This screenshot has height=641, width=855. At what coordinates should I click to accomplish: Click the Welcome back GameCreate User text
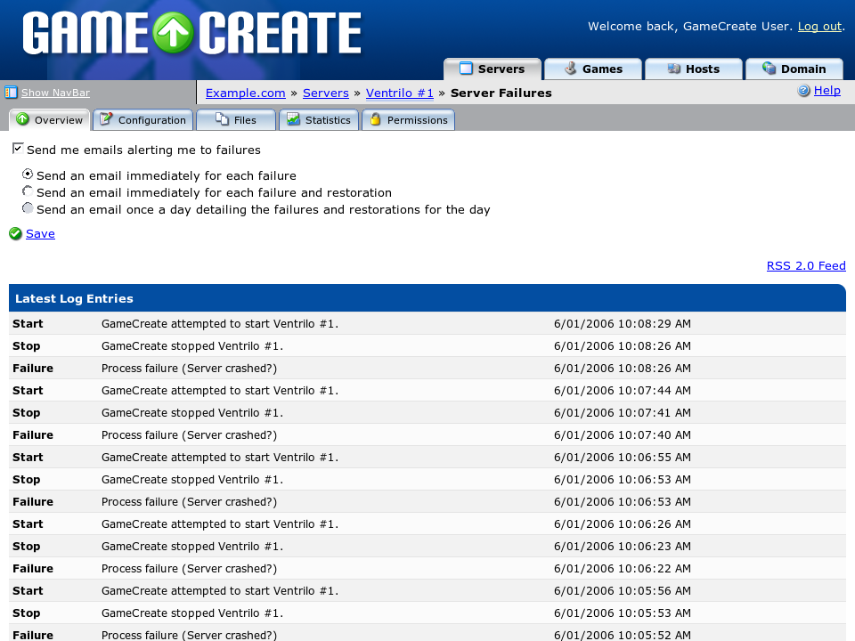[690, 27]
